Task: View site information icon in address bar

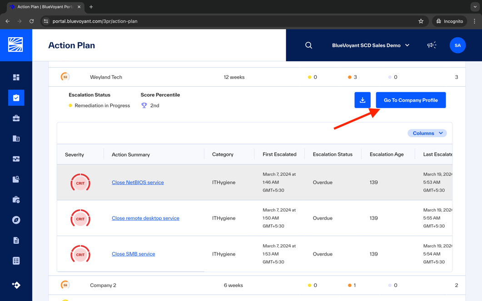Action: 46,21
